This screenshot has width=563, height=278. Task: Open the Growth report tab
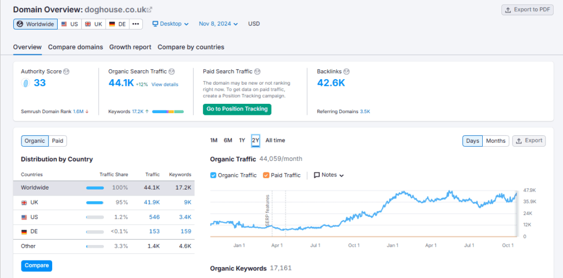(130, 47)
